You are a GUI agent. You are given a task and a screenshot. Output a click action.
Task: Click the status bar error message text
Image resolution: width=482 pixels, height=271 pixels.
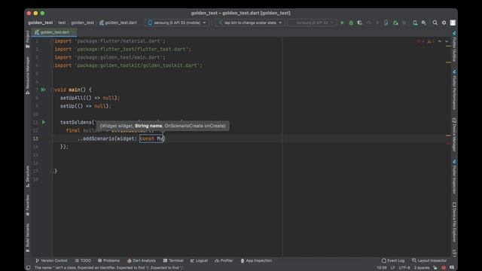point(109,268)
